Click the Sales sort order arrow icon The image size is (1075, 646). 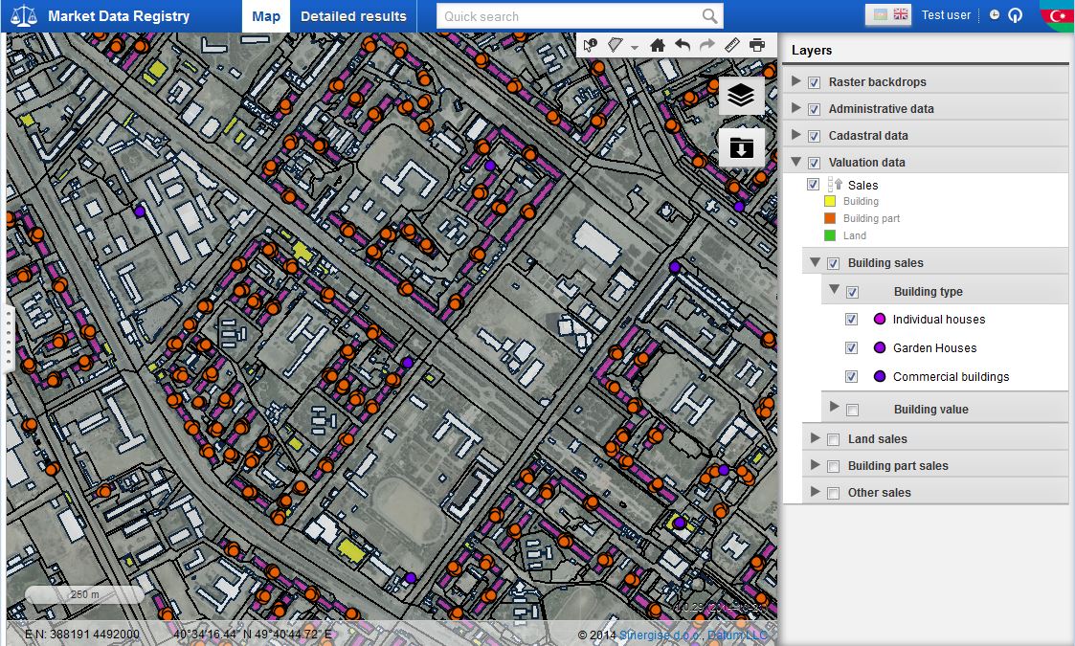[x=835, y=185]
